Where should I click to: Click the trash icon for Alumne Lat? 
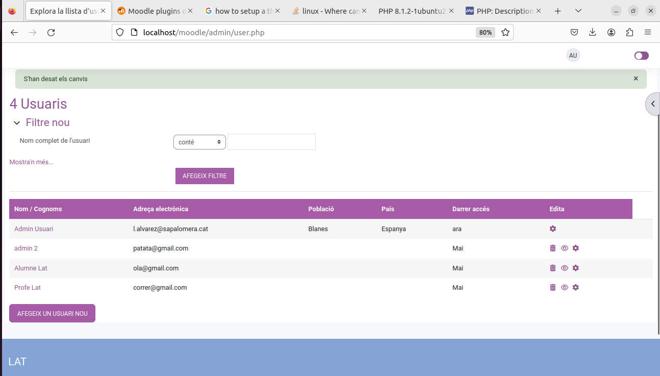point(552,268)
